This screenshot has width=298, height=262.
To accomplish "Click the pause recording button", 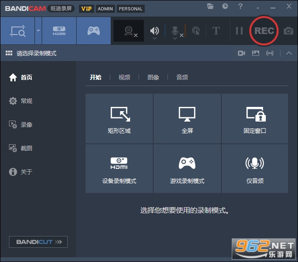I will pos(239,31).
